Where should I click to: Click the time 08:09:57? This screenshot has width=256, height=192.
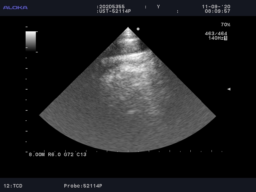217,11
